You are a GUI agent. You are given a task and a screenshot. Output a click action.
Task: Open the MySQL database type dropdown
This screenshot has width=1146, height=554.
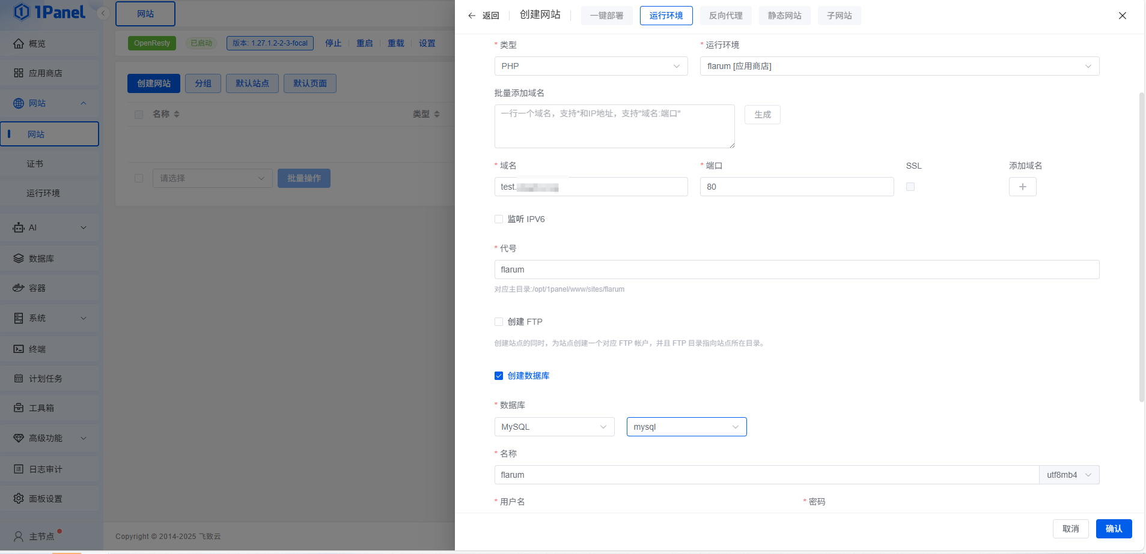click(x=554, y=427)
